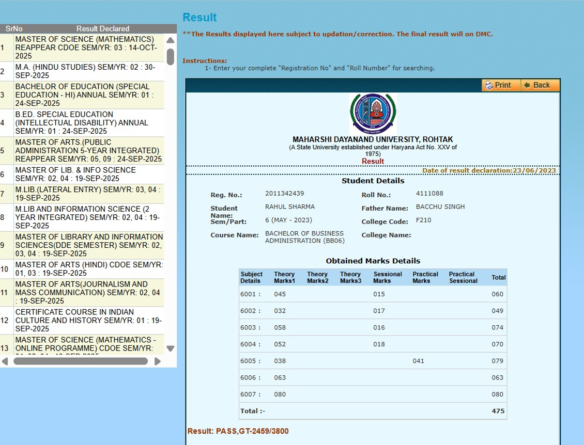Click total 070 for subject 6004
This screenshot has width=584, height=445.
point(497,344)
